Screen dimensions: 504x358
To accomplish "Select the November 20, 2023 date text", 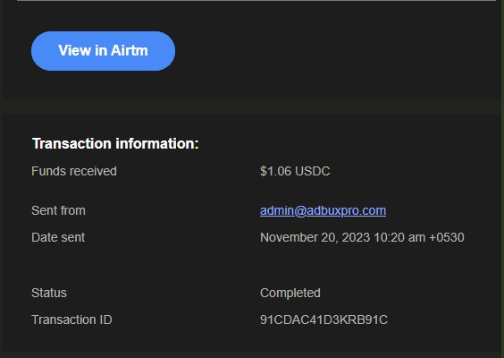I will pyautogui.click(x=315, y=237).
